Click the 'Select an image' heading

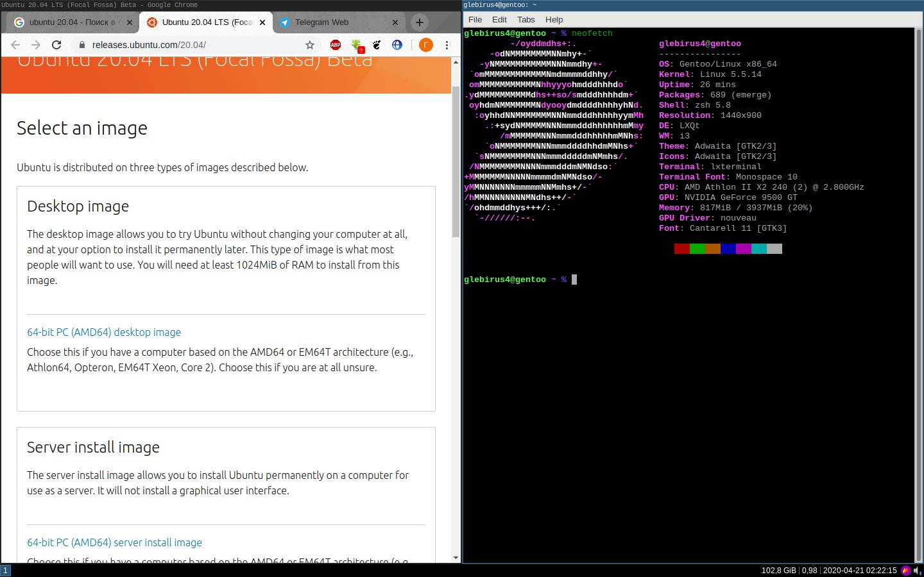[x=82, y=128]
